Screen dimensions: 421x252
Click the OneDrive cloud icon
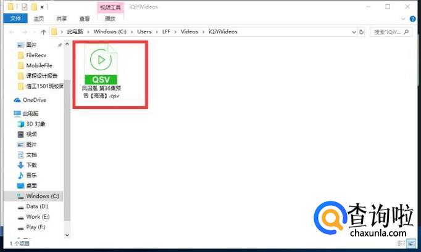(17, 100)
